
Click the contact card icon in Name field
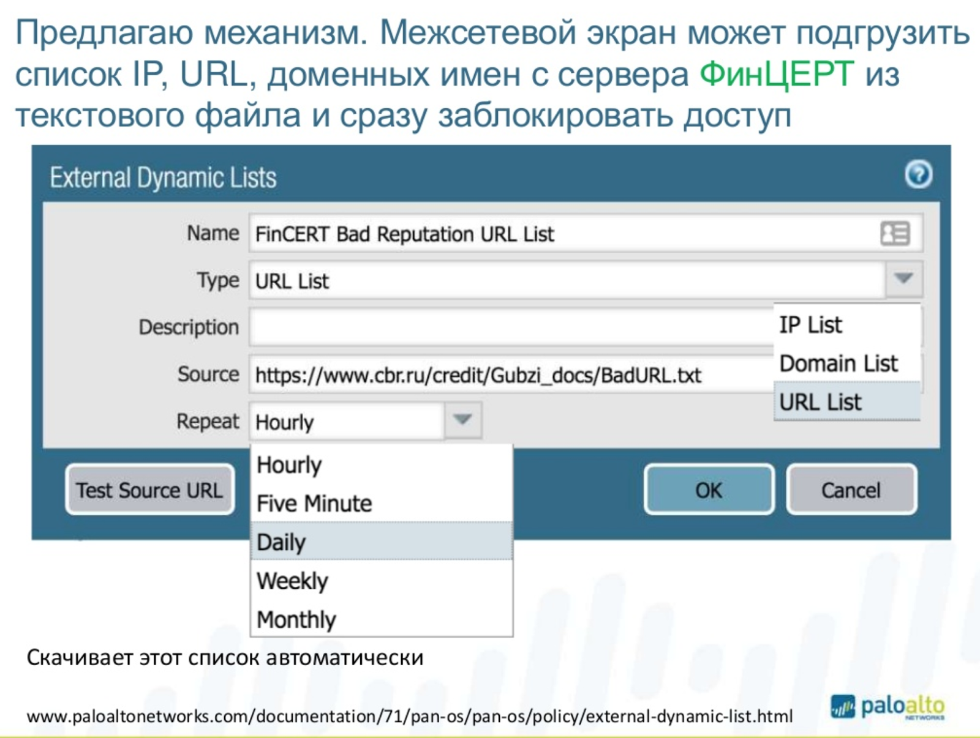click(x=895, y=233)
